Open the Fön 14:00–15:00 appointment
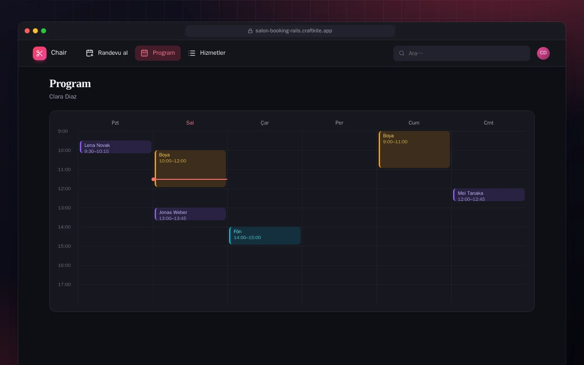This screenshot has height=365, width=584. click(x=265, y=235)
